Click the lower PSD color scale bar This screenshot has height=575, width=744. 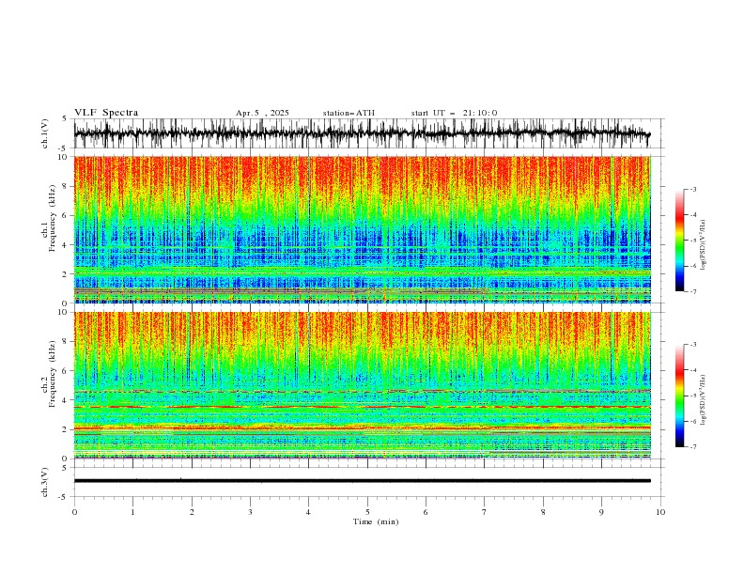pyautogui.click(x=679, y=396)
